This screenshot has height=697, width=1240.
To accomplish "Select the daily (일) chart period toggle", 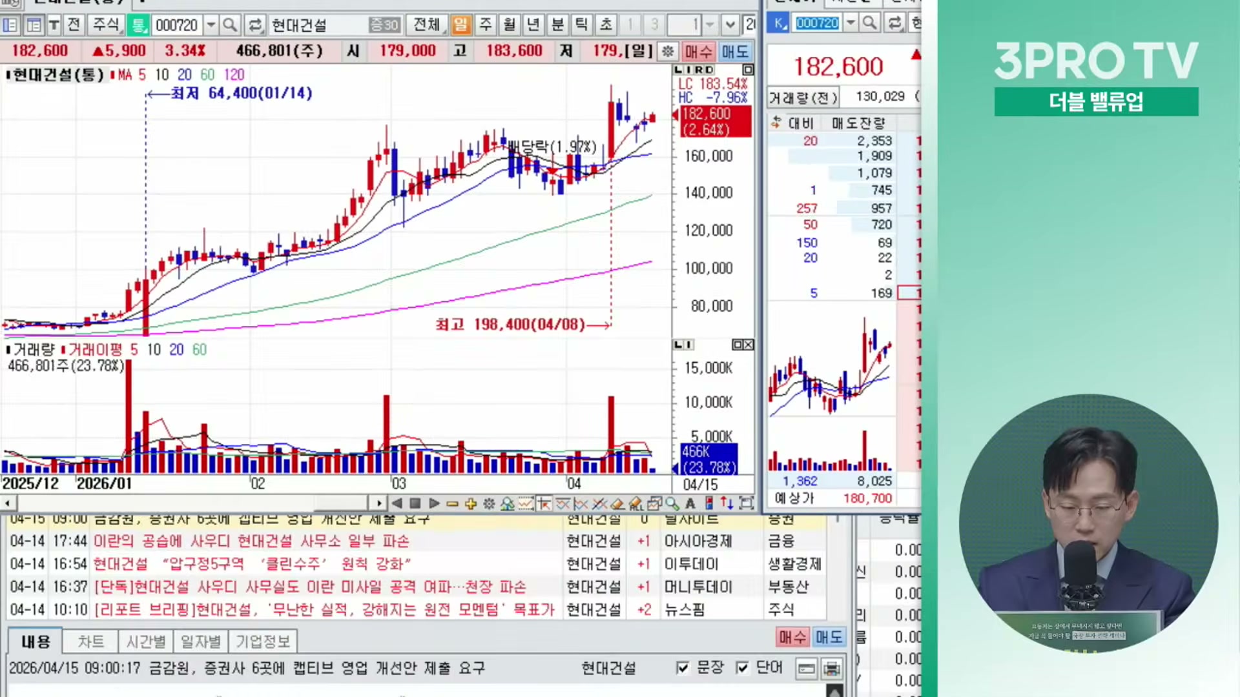I will pos(460,25).
